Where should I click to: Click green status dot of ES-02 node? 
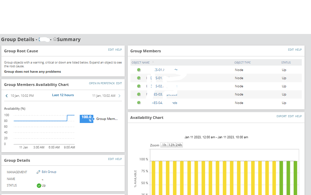tap(139, 86)
